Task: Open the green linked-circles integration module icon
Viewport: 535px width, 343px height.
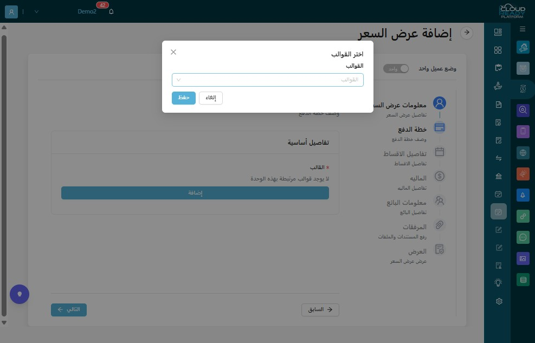Action: point(523,216)
